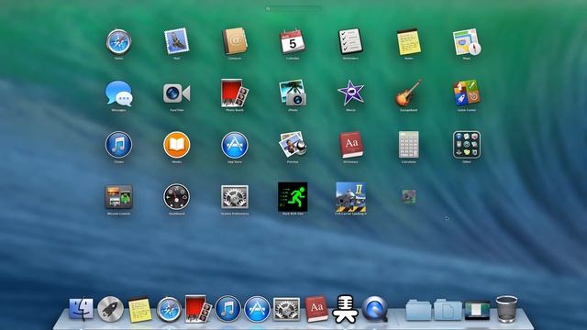
Task: Launch Dictionary from the Dock
Action: pos(316,309)
